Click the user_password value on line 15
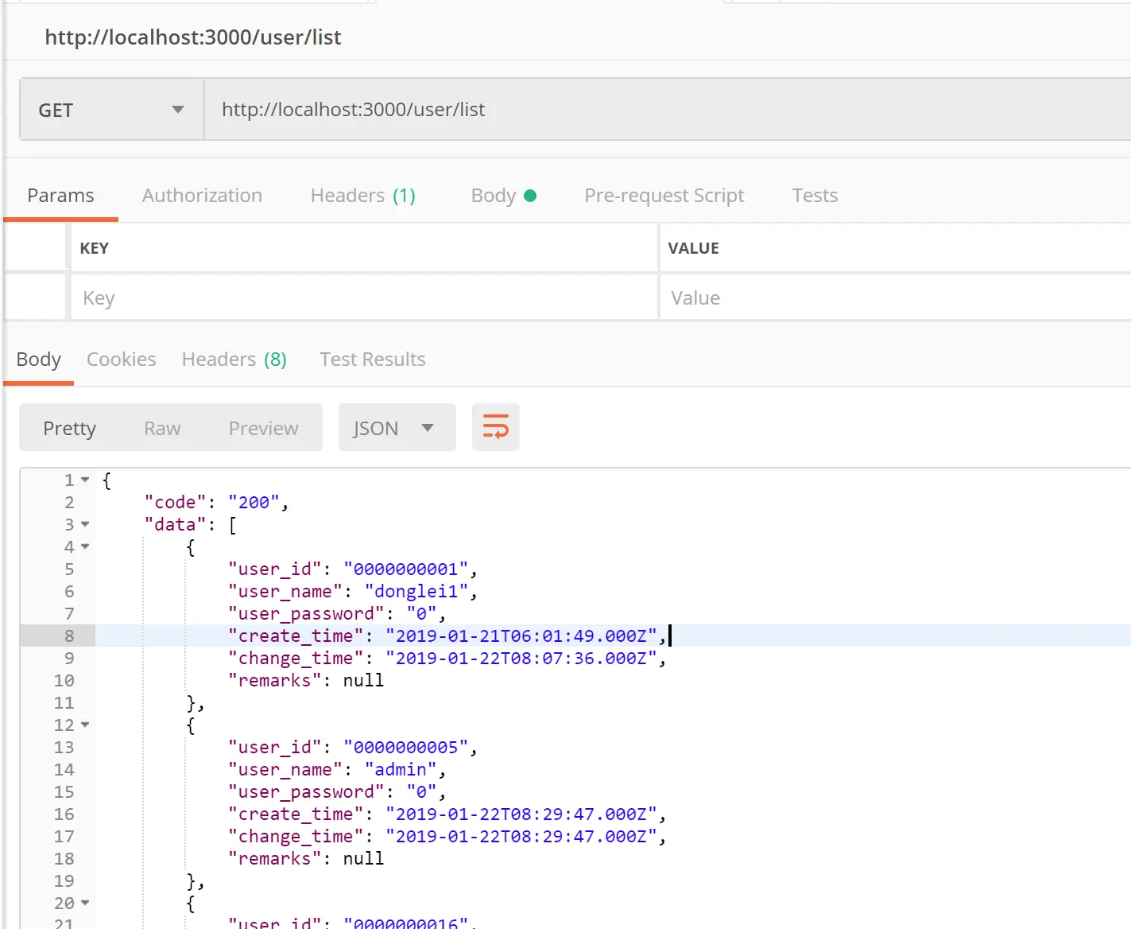The height and width of the screenshot is (929, 1131). (421, 791)
